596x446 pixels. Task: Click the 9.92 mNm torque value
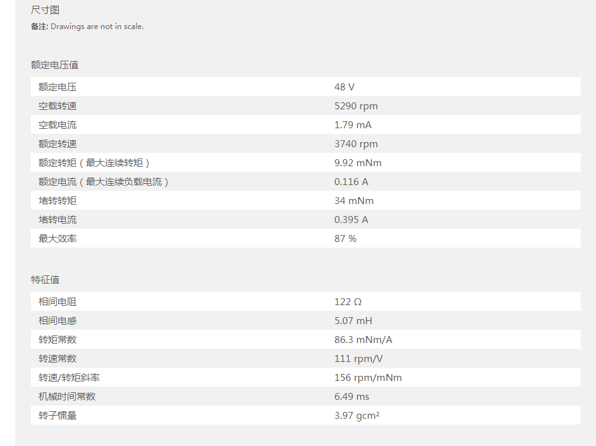(358, 163)
